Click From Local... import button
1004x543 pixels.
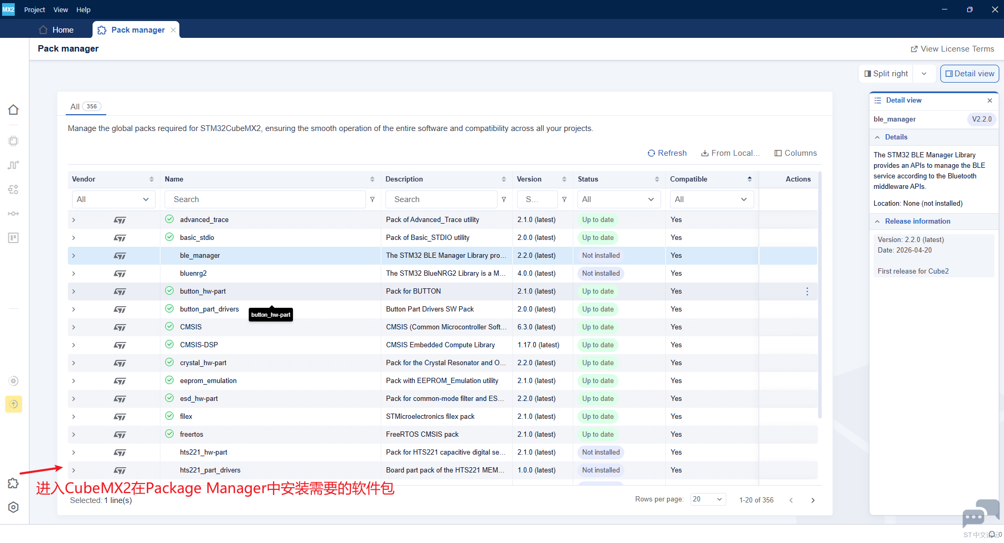click(731, 153)
